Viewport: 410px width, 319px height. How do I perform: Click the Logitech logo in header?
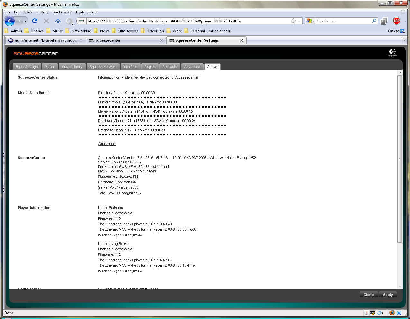coord(392,53)
